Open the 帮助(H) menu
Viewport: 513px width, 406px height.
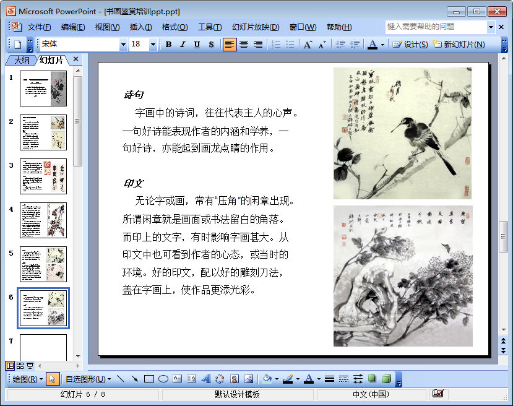click(x=339, y=27)
